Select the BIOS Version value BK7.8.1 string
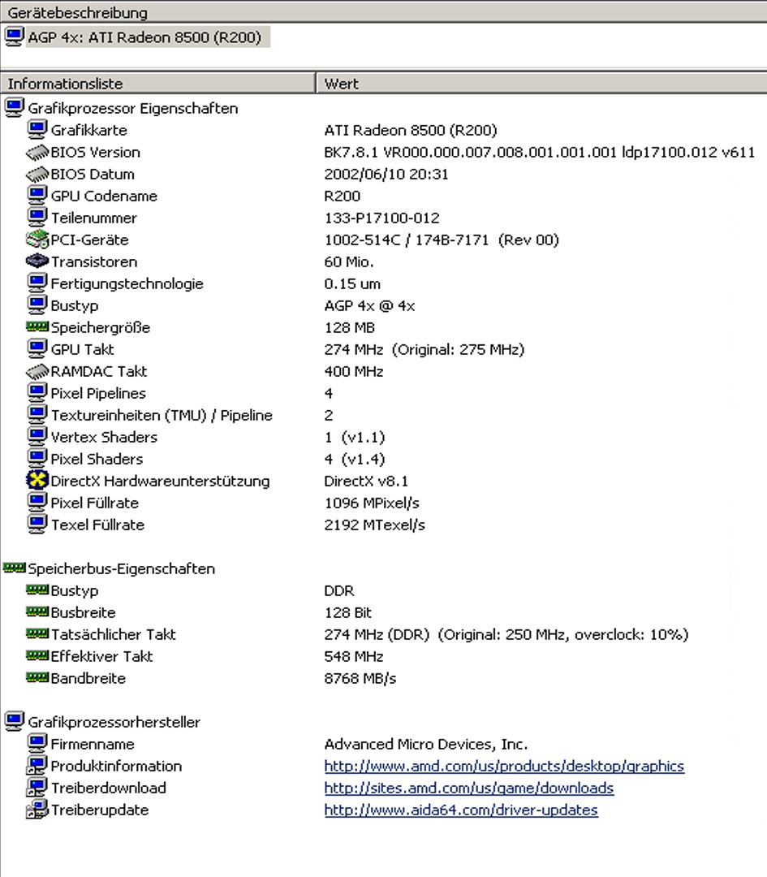 [x=540, y=152]
